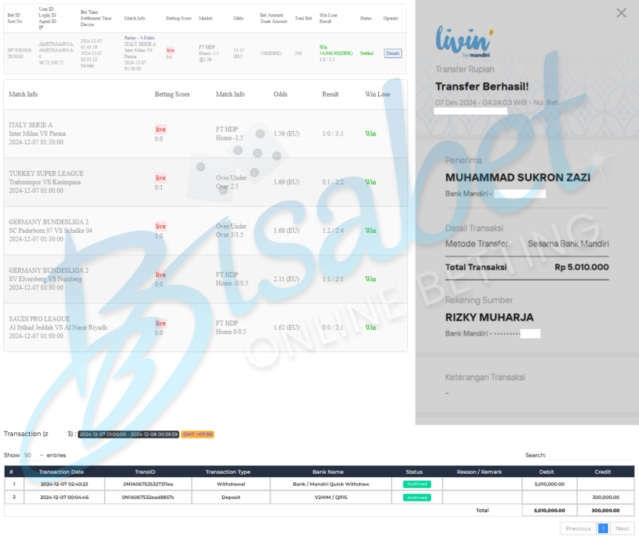Click the 2.11 (EU) odds value
The width and height of the screenshot is (639, 539).
point(286,279)
